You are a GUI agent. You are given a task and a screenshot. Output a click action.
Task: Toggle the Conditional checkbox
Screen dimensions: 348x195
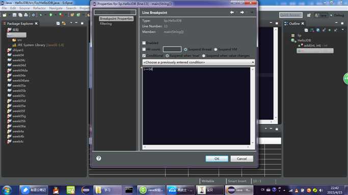coord(144,55)
